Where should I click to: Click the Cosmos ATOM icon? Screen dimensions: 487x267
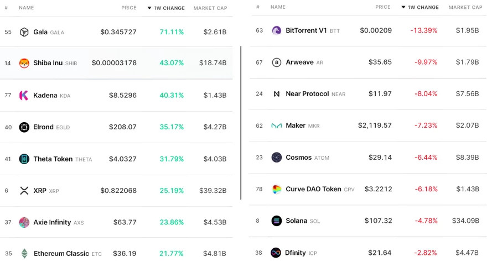pos(277,158)
